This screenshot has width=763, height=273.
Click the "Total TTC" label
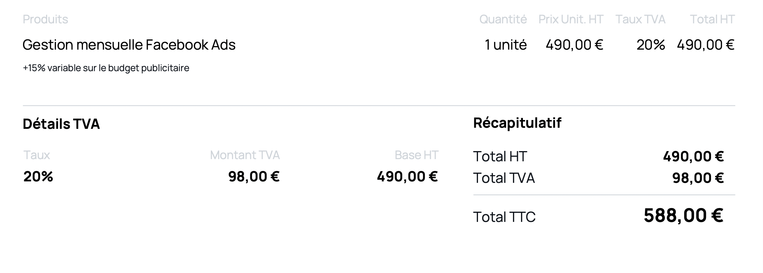[504, 217]
